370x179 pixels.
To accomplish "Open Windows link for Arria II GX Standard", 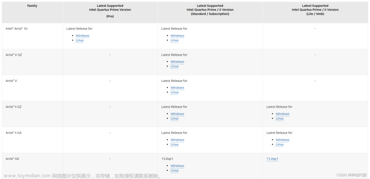I will click(x=177, y=140).
